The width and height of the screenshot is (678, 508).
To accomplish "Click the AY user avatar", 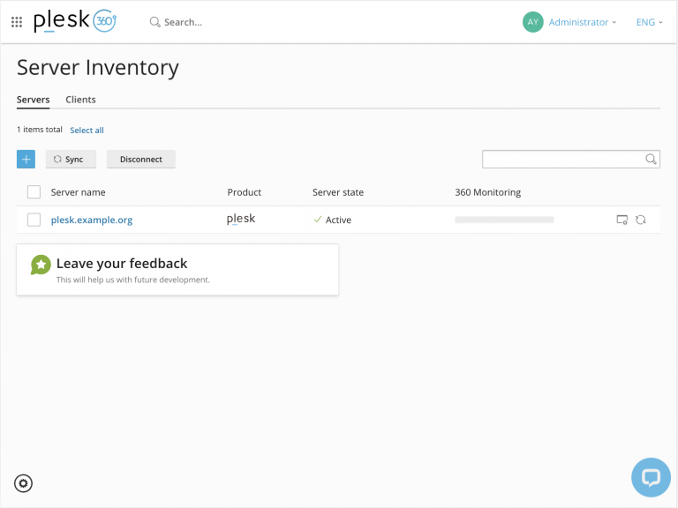I will pyautogui.click(x=532, y=22).
